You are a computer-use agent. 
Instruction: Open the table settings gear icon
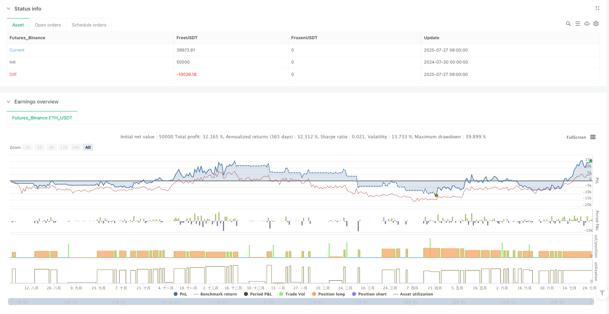click(x=596, y=24)
